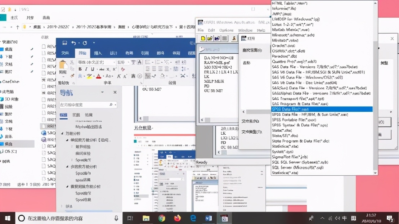Select the Format Painter icon in Word
Viewport: 399px width, 224px height.
[x=72, y=76]
